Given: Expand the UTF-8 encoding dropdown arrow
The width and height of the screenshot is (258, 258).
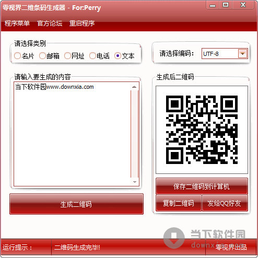Looking at the screenshot, I should click(242, 53).
